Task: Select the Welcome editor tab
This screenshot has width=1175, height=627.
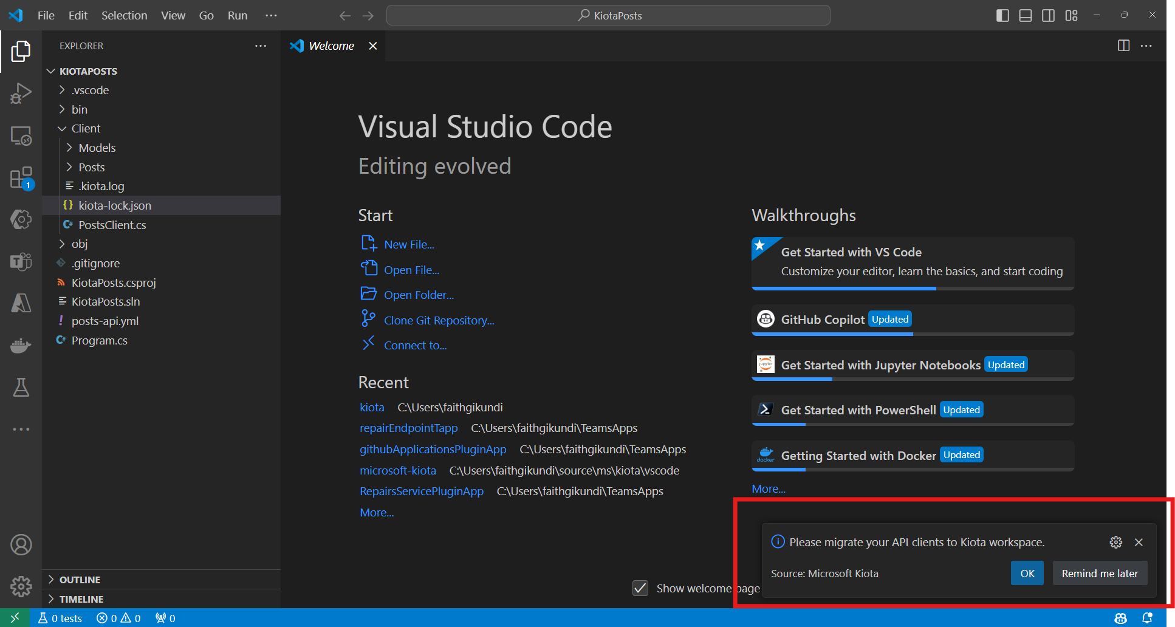Action: [333, 46]
